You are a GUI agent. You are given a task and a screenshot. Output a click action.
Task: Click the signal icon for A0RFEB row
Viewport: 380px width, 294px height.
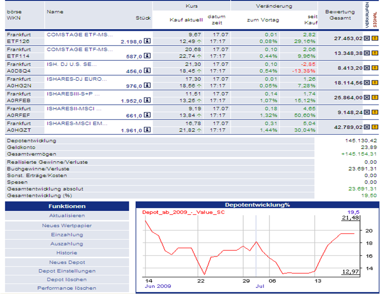tap(375, 97)
